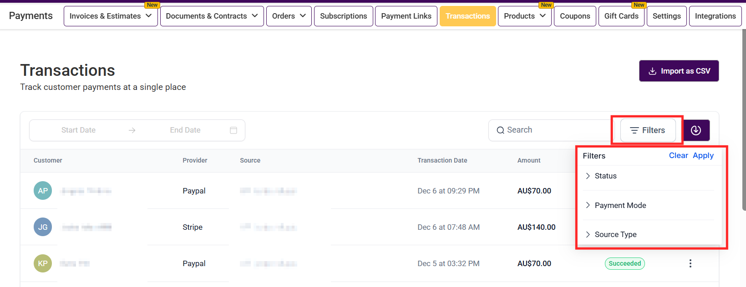Click the Clear filters link
Screen dimensions: 746x287
click(x=678, y=155)
